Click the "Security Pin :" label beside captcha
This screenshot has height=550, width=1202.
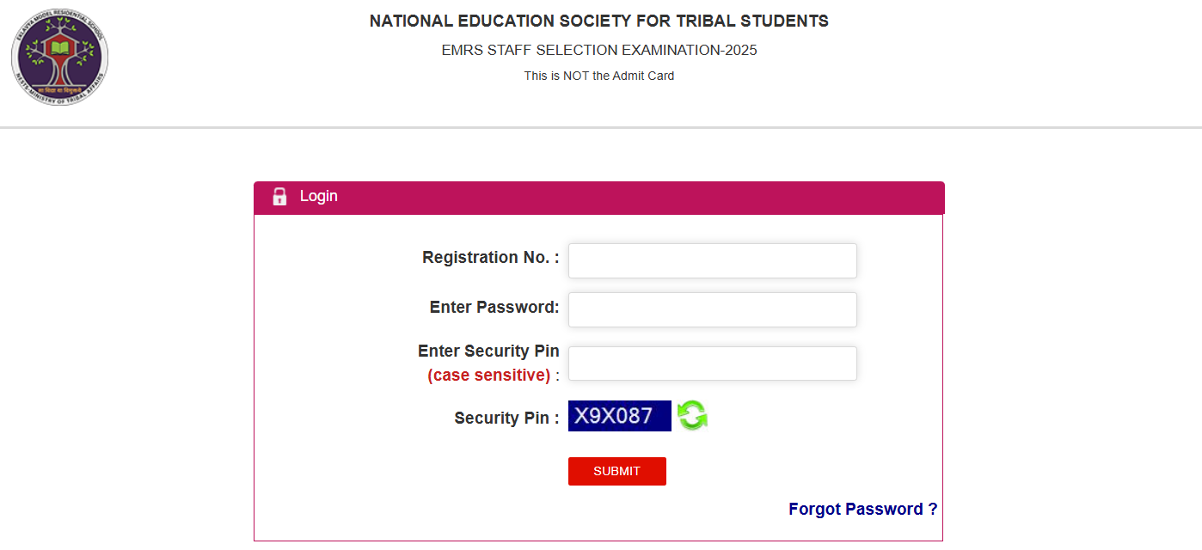coord(506,419)
